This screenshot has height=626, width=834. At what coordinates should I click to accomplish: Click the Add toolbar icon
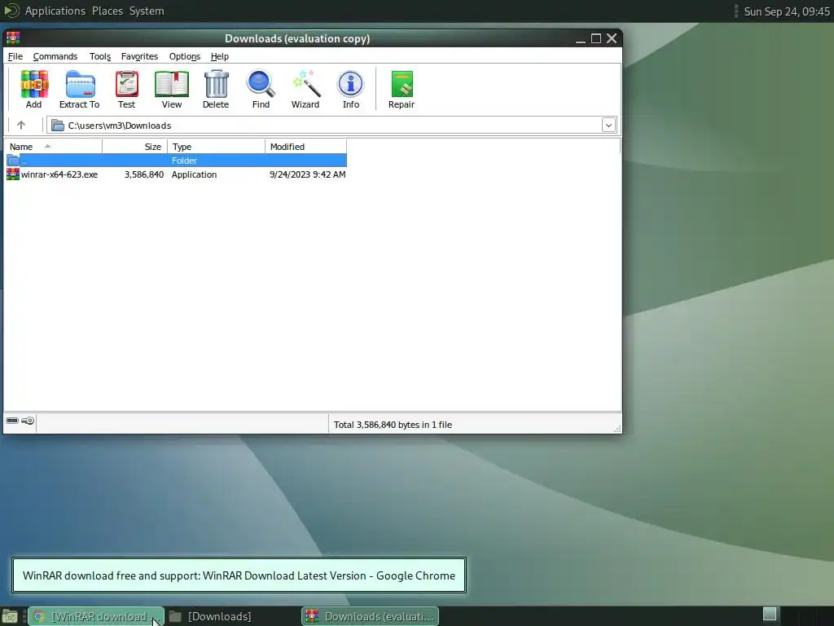click(x=34, y=90)
